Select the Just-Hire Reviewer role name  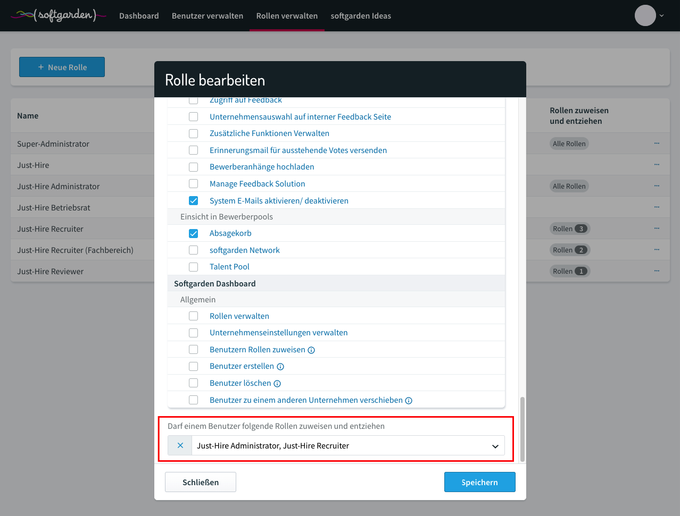[51, 271]
